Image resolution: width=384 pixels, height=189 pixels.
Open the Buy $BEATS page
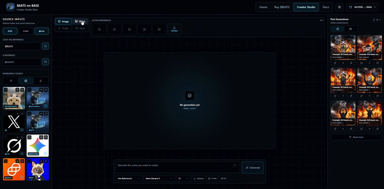pyautogui.click(x=282, y=7)
